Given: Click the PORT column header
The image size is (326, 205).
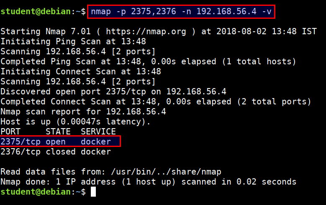Looking at the screenshot, I should coord(10,132).
